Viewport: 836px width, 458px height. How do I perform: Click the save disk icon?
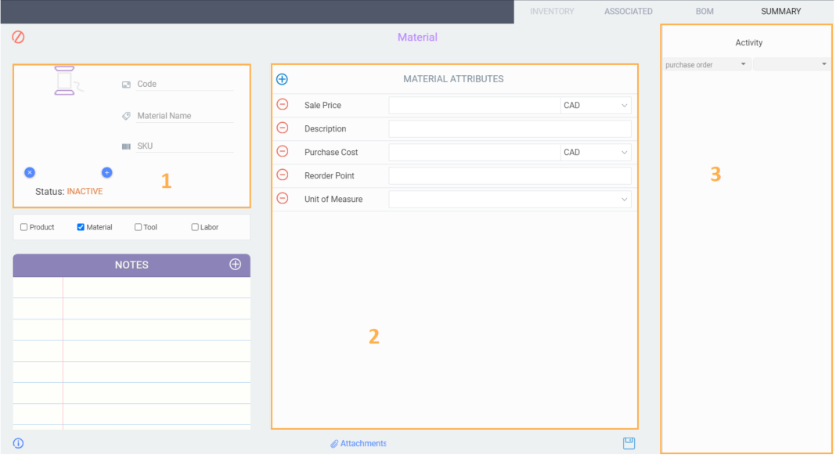629,443
